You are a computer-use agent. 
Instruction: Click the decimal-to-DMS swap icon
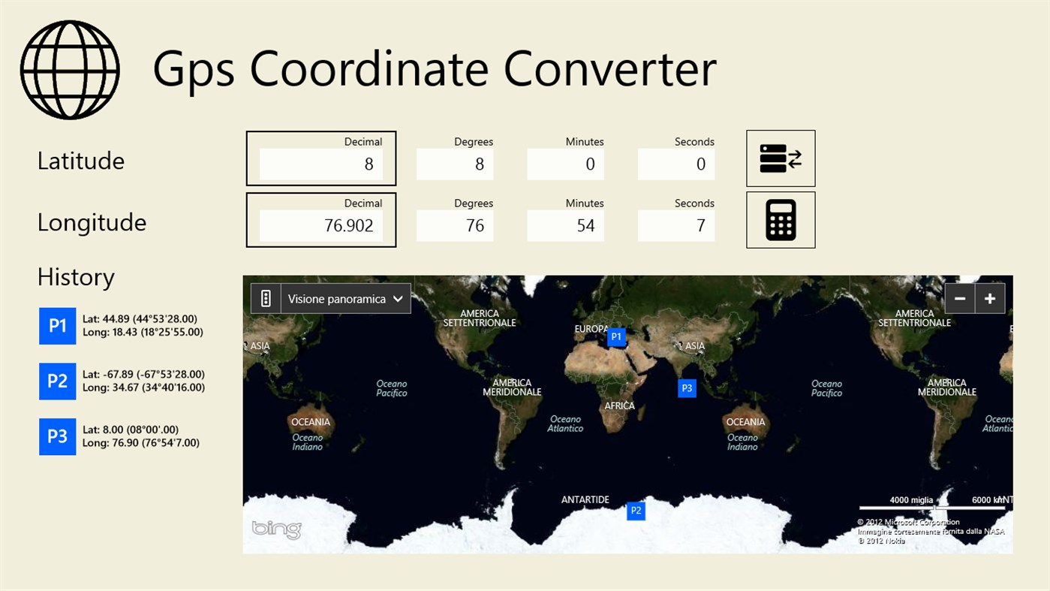coord(780,158)
